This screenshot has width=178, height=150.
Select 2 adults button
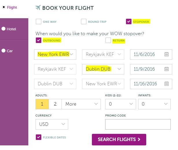(55, 104)
